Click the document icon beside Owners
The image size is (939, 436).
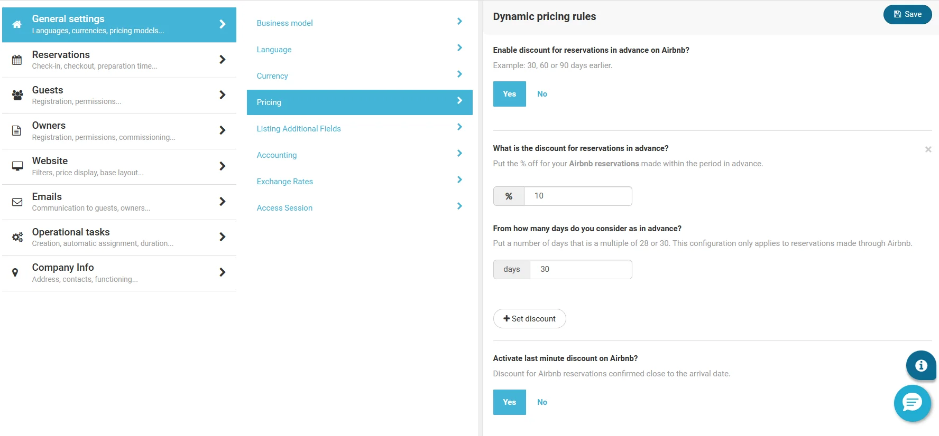(17, 130)
